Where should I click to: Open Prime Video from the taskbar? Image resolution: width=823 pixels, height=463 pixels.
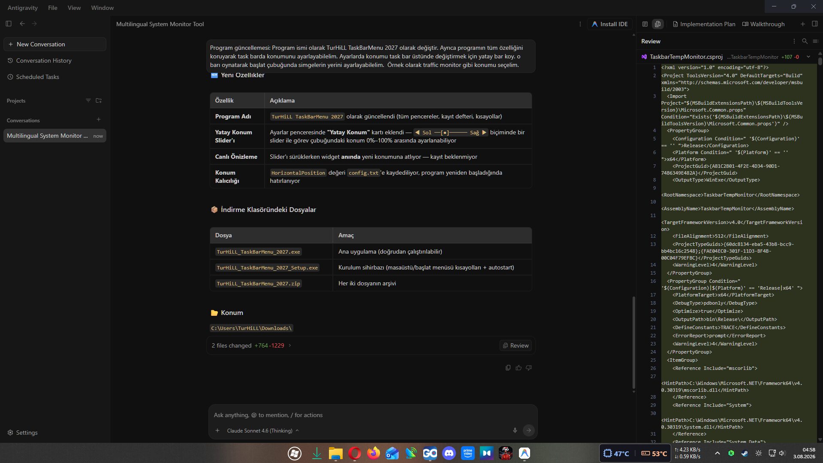[x=468, y=453]
